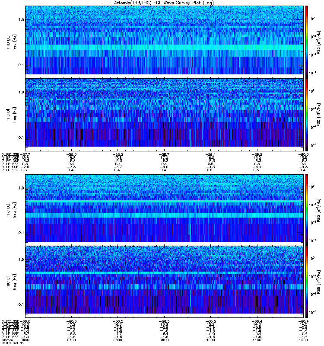Click the '0800' time tick label
Image resolution: width=324 pixels, height=346 pixels.
coord(118,340)
